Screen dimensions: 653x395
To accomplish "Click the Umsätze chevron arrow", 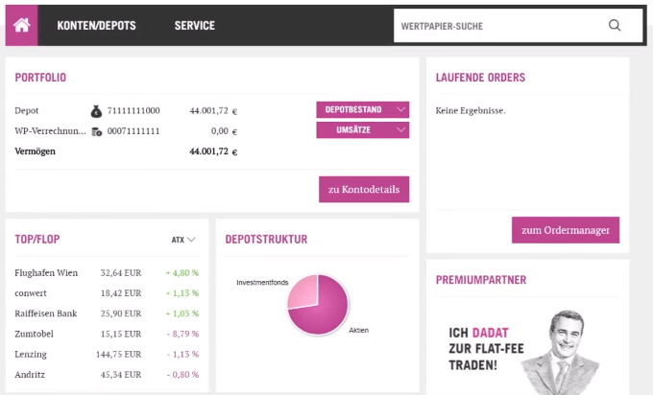I will pos(400,129).
